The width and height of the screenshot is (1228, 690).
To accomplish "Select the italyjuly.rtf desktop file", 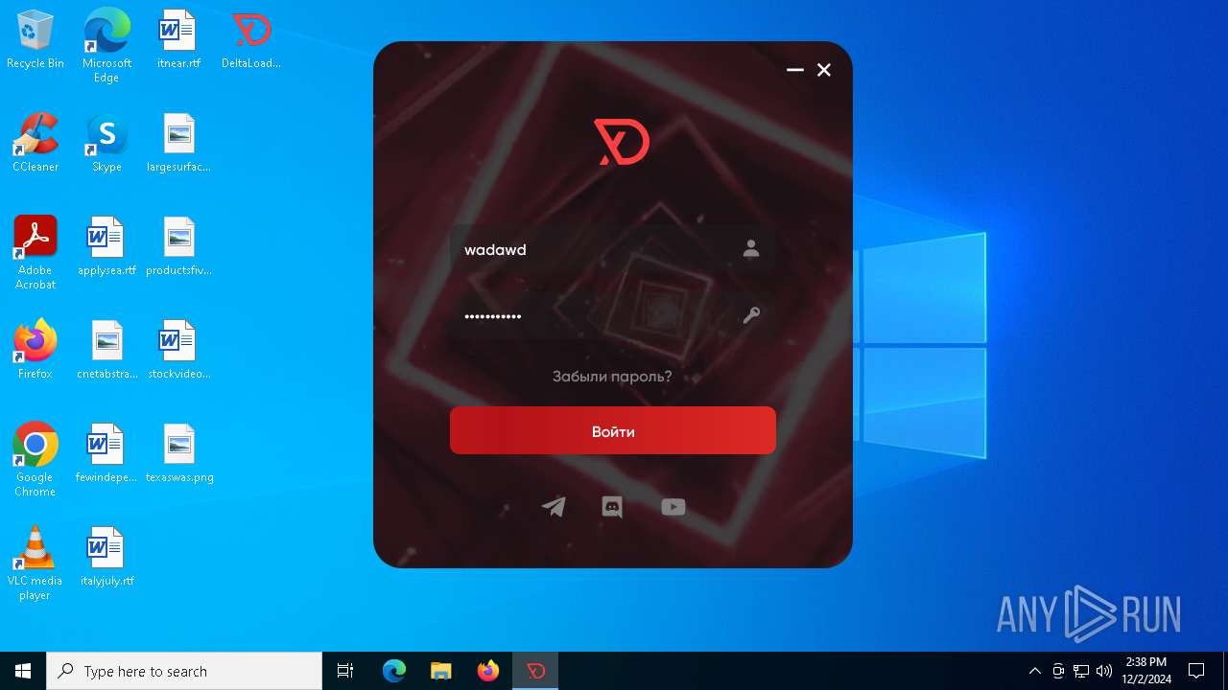I will pos(106,558).
